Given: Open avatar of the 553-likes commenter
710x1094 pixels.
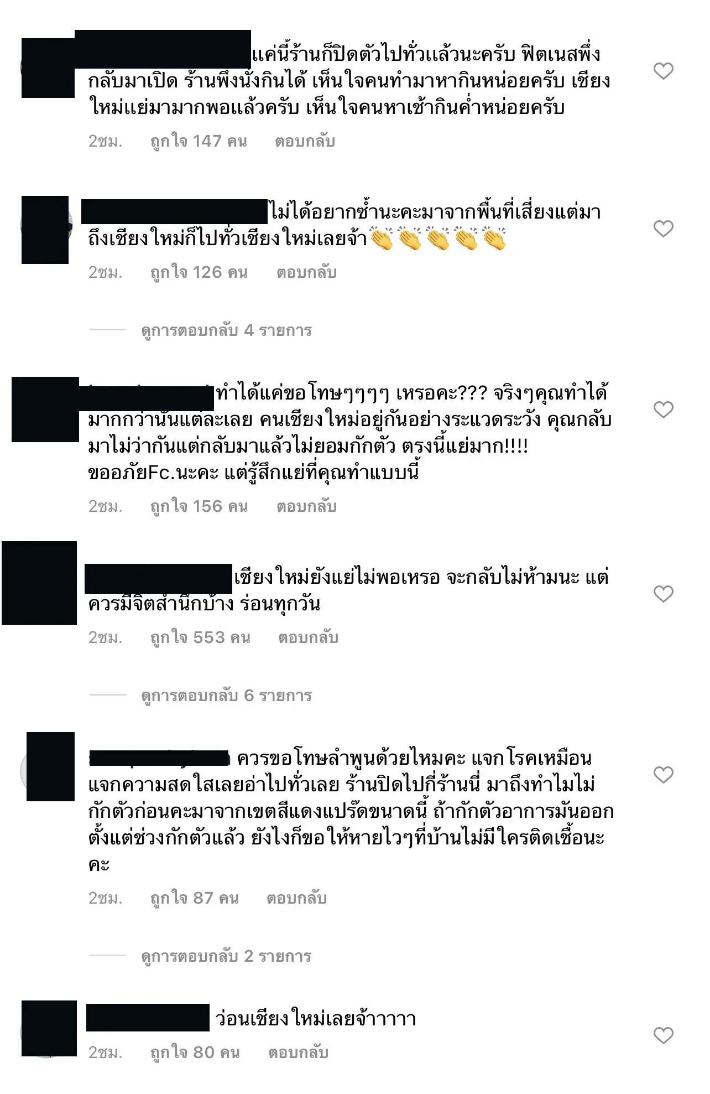Looking at the screenshot, I should pos(39,583).
